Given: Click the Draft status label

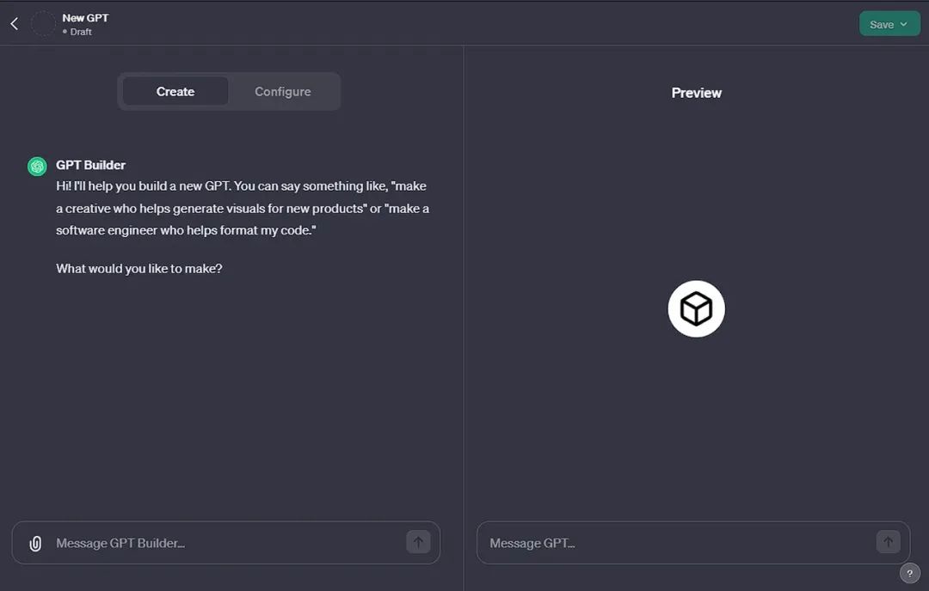Looking at the screenshot, I should 80,32.
